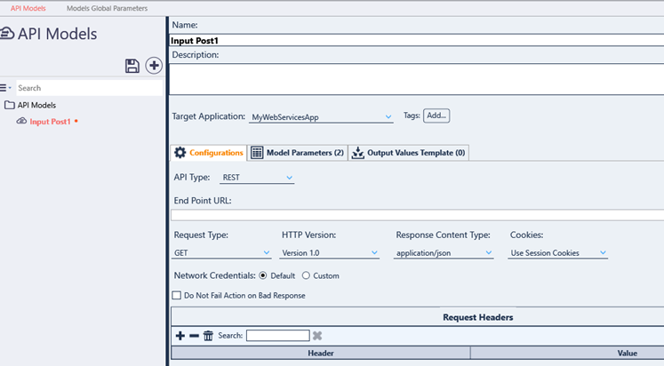The height and width of the screenshot is (366, 664).
Task: Open the HTTP Version dropdown
Action: pyautogui.click(x=330, y=253)
